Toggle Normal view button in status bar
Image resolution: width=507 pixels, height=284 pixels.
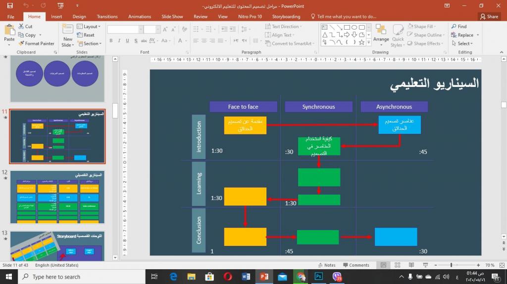[384, 265]
